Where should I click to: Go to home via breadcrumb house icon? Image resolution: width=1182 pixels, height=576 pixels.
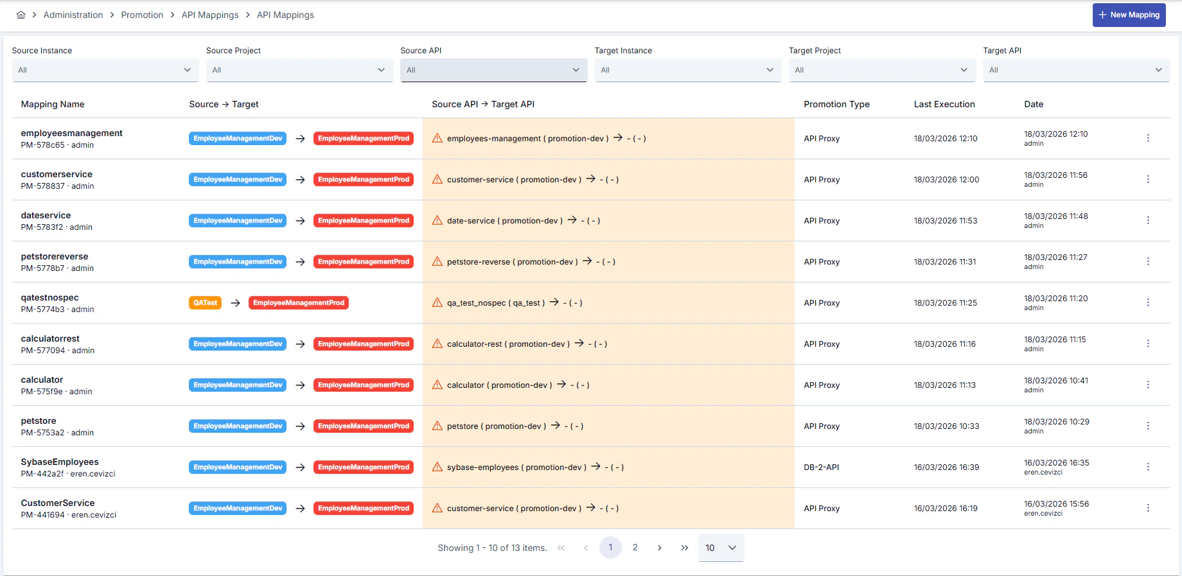[21, 15]
